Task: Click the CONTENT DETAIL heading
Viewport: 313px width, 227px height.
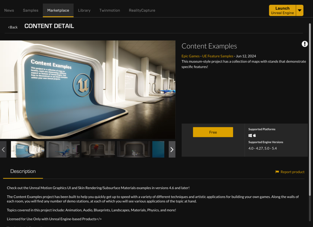Action: click(x=49, y=26)
